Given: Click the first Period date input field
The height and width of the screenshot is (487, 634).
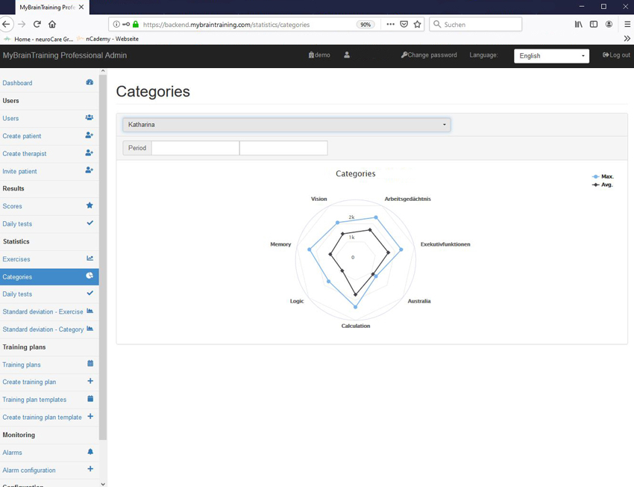Looking at the screenshot, I should coord(195,148).
